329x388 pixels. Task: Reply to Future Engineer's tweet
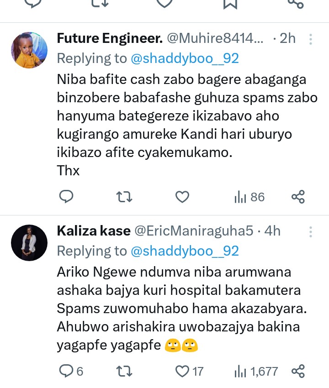67,197
